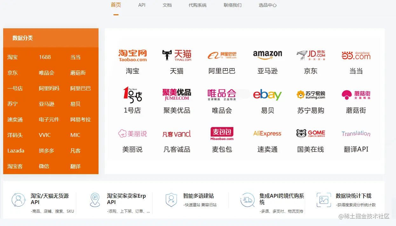Viewport: 396px width, 226px height.
Task: Click the 美丽说 logo
Action: tap(133, 134)
